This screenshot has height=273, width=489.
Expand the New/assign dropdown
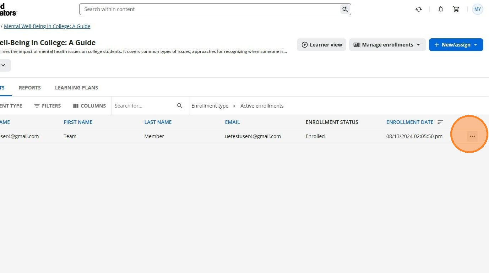click(x=456, y=45)
